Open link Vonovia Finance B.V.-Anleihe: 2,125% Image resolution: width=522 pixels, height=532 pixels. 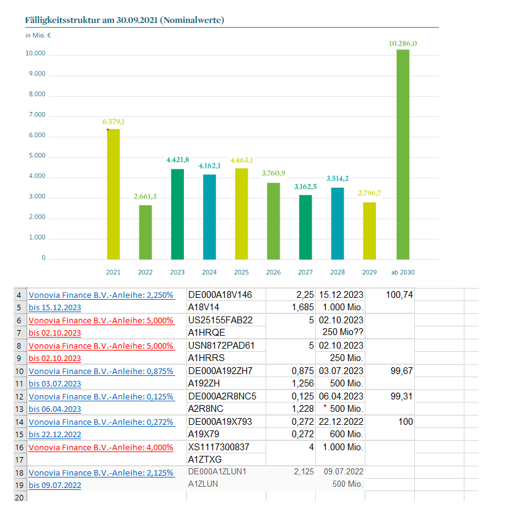[x=101, y=473]
